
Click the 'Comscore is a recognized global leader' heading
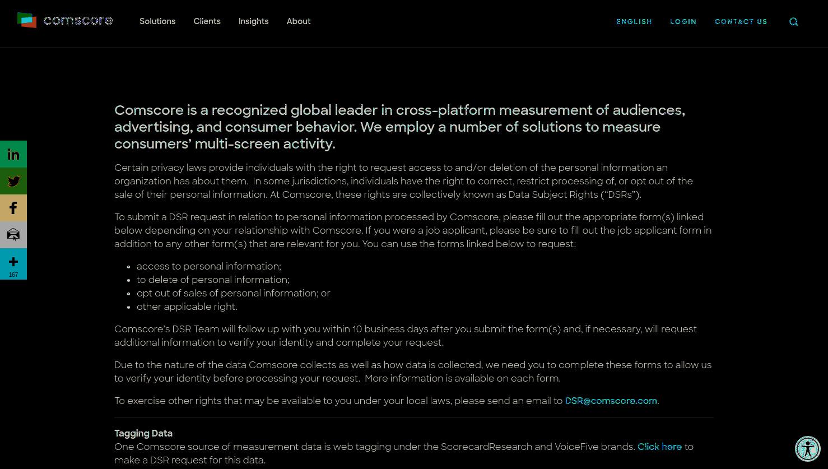tap(400, 127)
